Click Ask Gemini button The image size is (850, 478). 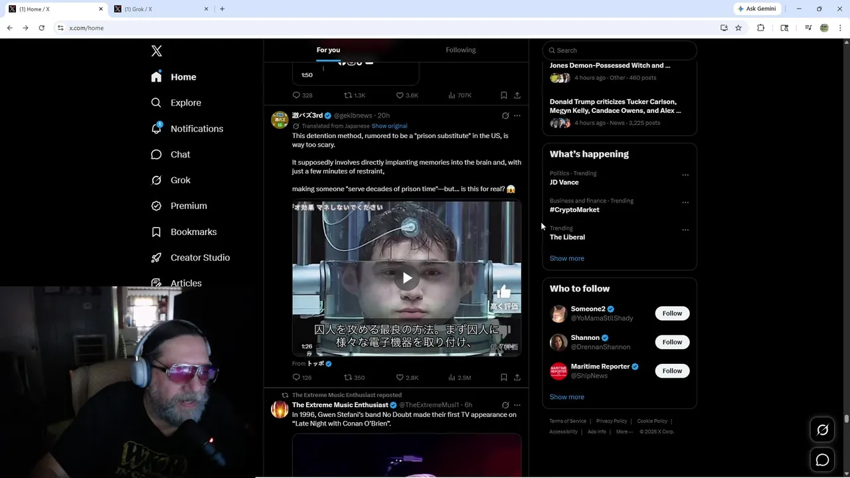757,9
